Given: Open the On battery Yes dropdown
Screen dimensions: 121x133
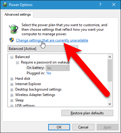Looking at the screenshot, I should tap(58, 68).
